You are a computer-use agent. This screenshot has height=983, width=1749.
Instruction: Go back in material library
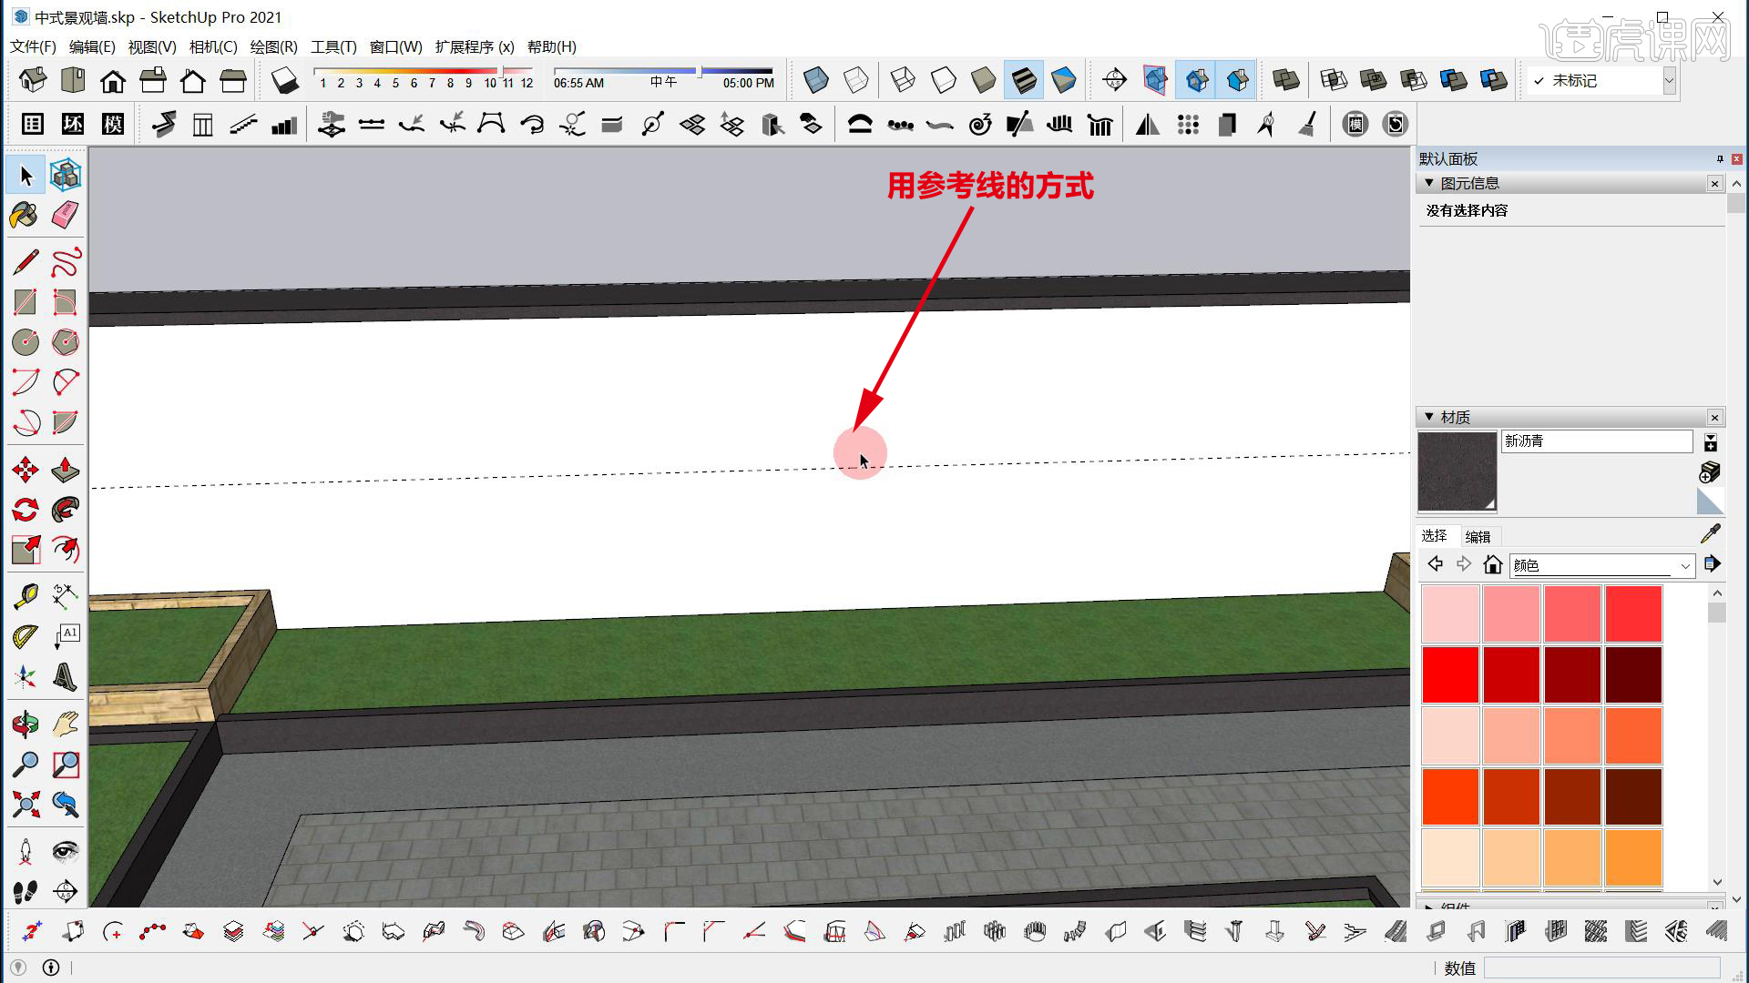click(1435, 564)
